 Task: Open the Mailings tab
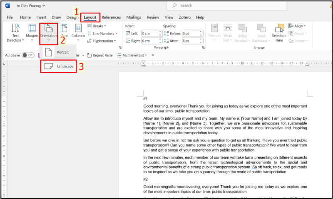pos(134,17)
